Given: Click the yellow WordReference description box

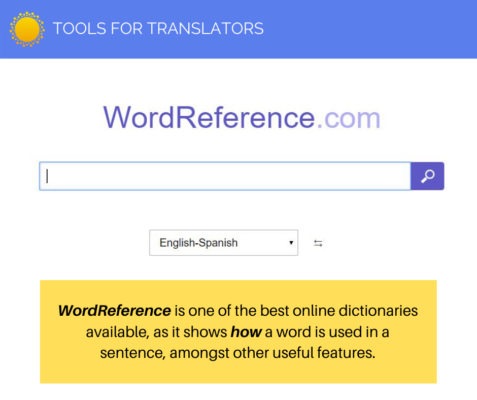Looking at the screenshot, I should pyautogui.click(x=238, y=331).
